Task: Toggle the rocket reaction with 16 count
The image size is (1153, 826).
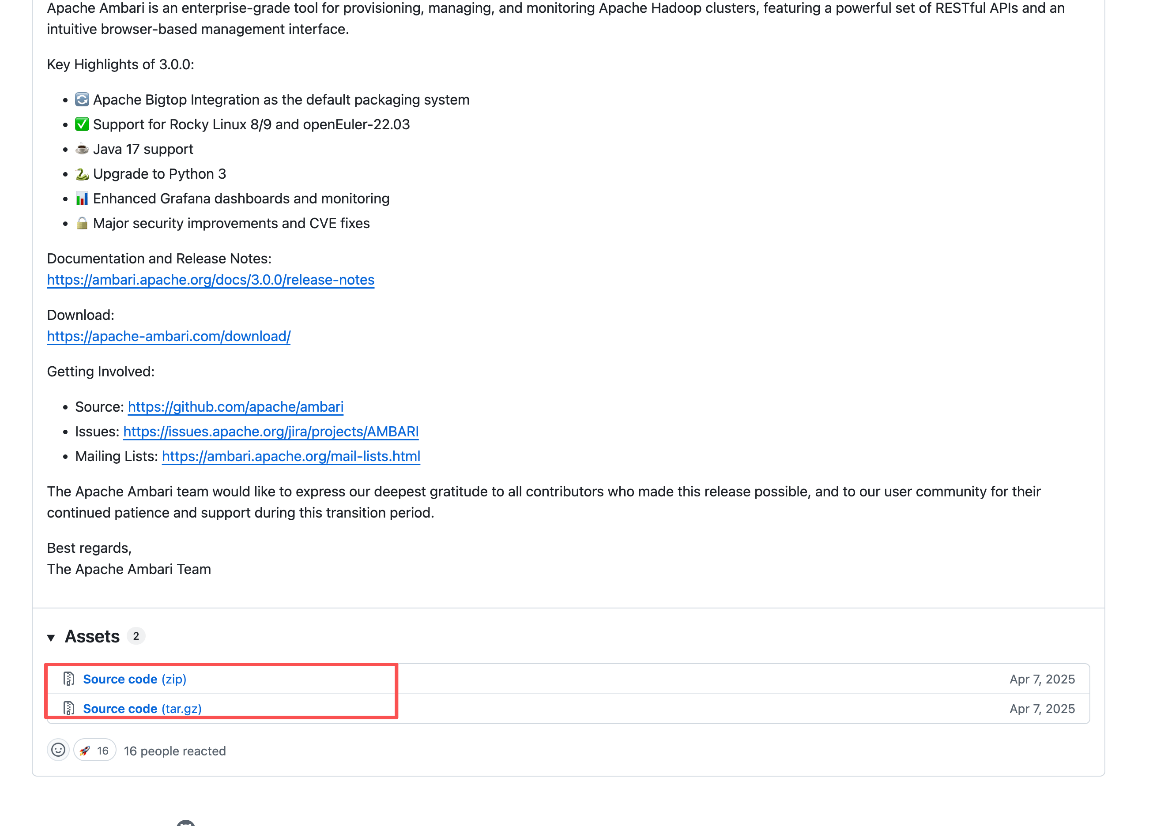Action: pos(94,750)
